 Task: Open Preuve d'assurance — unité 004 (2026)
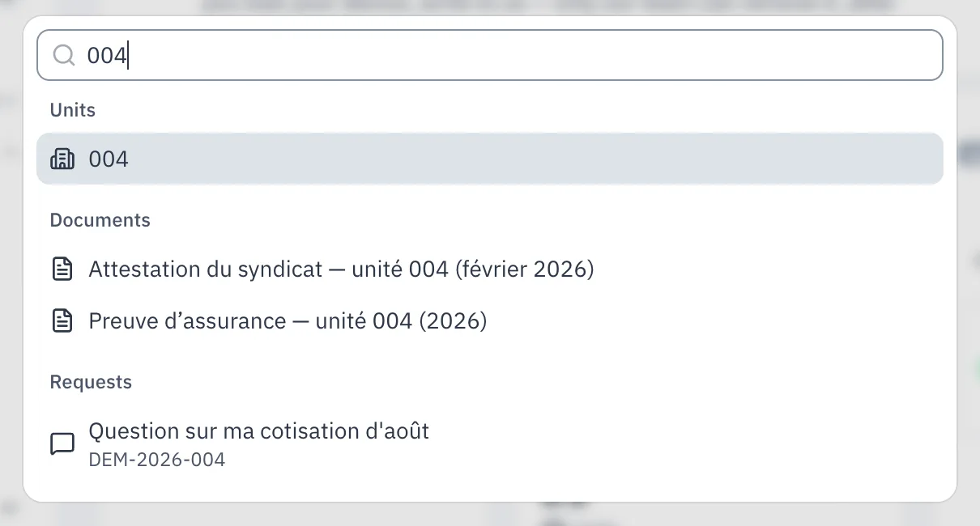pos(490,321)
